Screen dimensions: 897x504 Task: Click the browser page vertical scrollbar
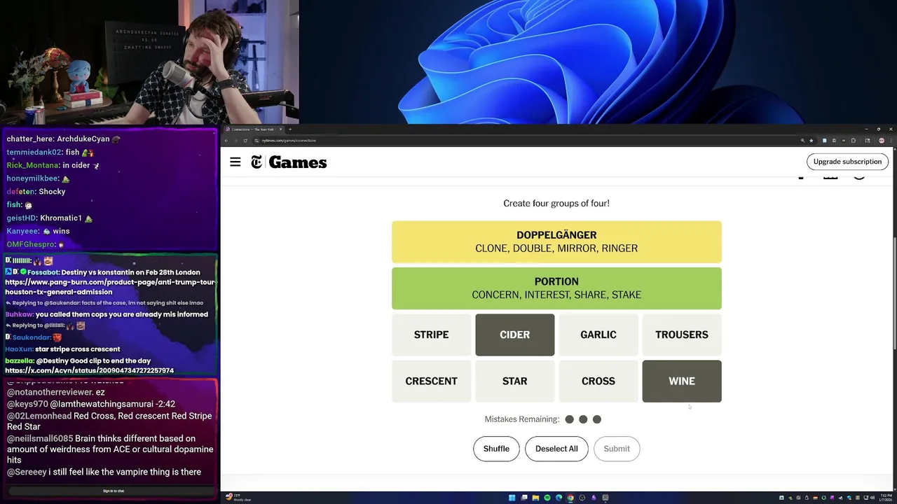tap(894, 294)
